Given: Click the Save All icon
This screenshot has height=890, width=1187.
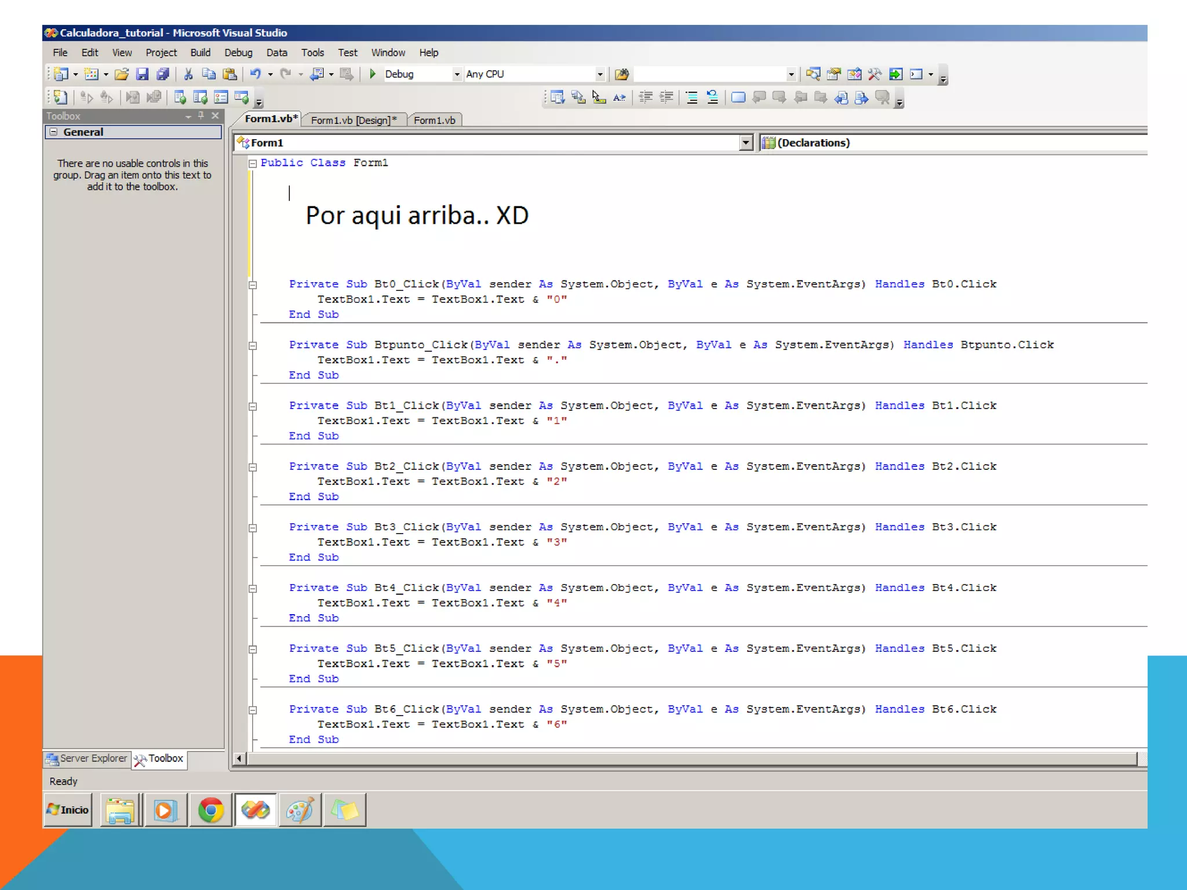Looking at the screenshot, I should [x=163, y=74].
